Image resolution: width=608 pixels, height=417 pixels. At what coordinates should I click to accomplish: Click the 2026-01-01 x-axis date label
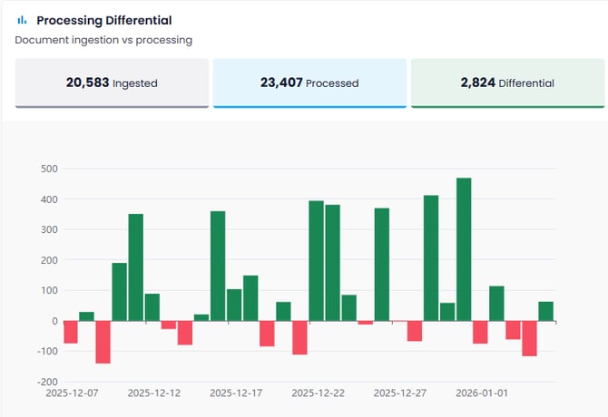click(482, 393)
